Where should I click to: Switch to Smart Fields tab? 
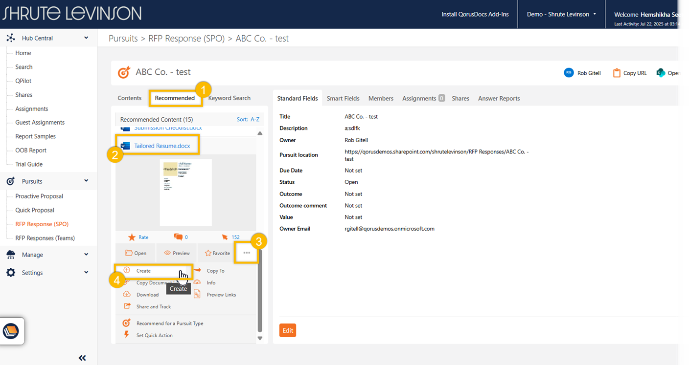click(x=343, y=98)
